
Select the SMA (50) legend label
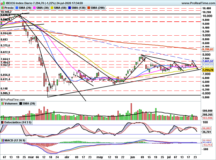tap(58, 8)
